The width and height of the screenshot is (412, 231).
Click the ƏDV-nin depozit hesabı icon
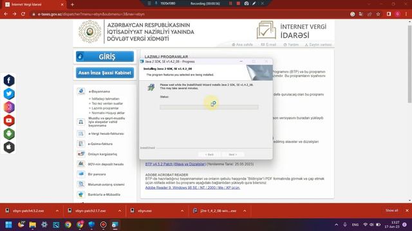pyautogui.click(x=81, y=164)
